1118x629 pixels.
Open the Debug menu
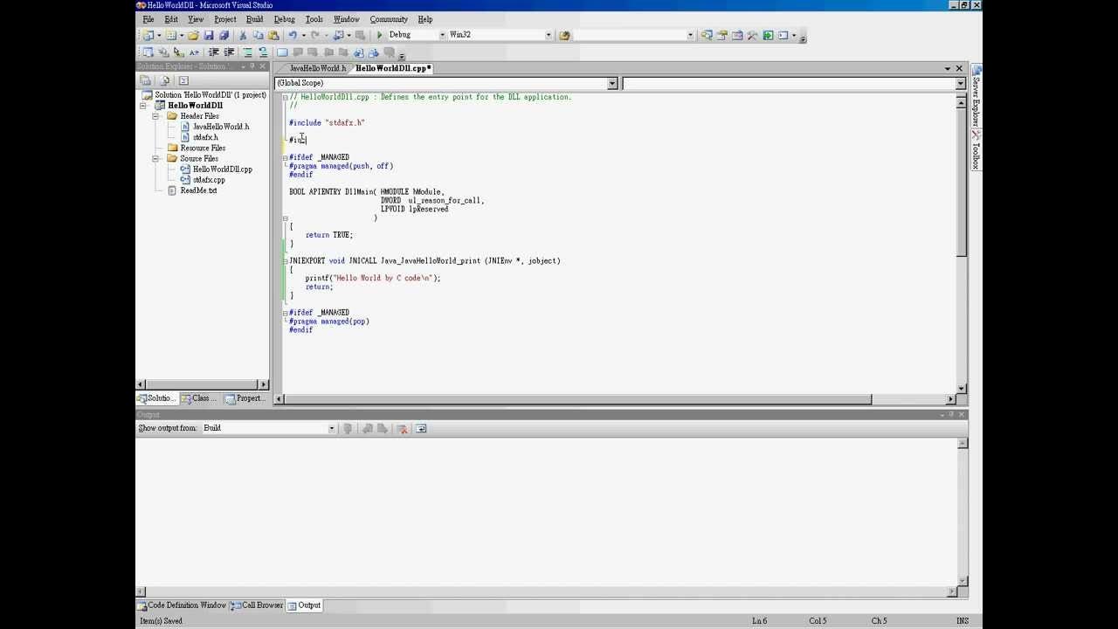click(x=284, y=19)
